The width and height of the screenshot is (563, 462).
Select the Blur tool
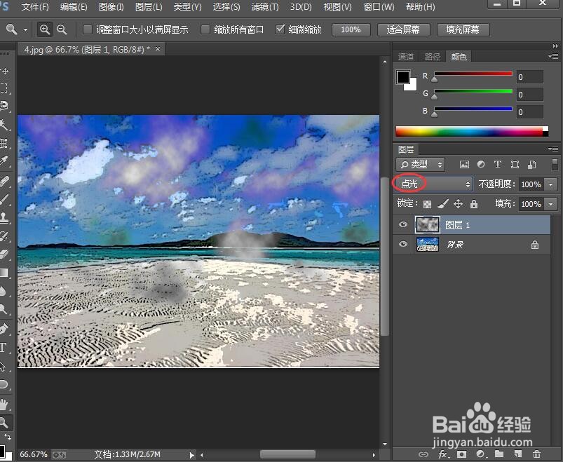pyautogui.click(x=4, y=291)
